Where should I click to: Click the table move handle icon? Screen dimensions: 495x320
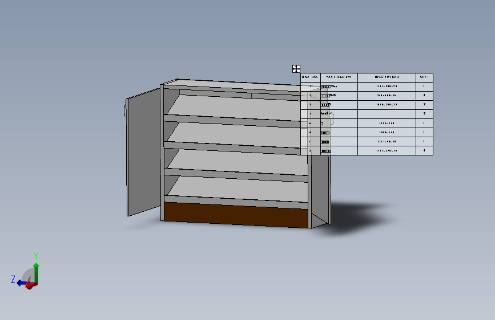point(296,69)
